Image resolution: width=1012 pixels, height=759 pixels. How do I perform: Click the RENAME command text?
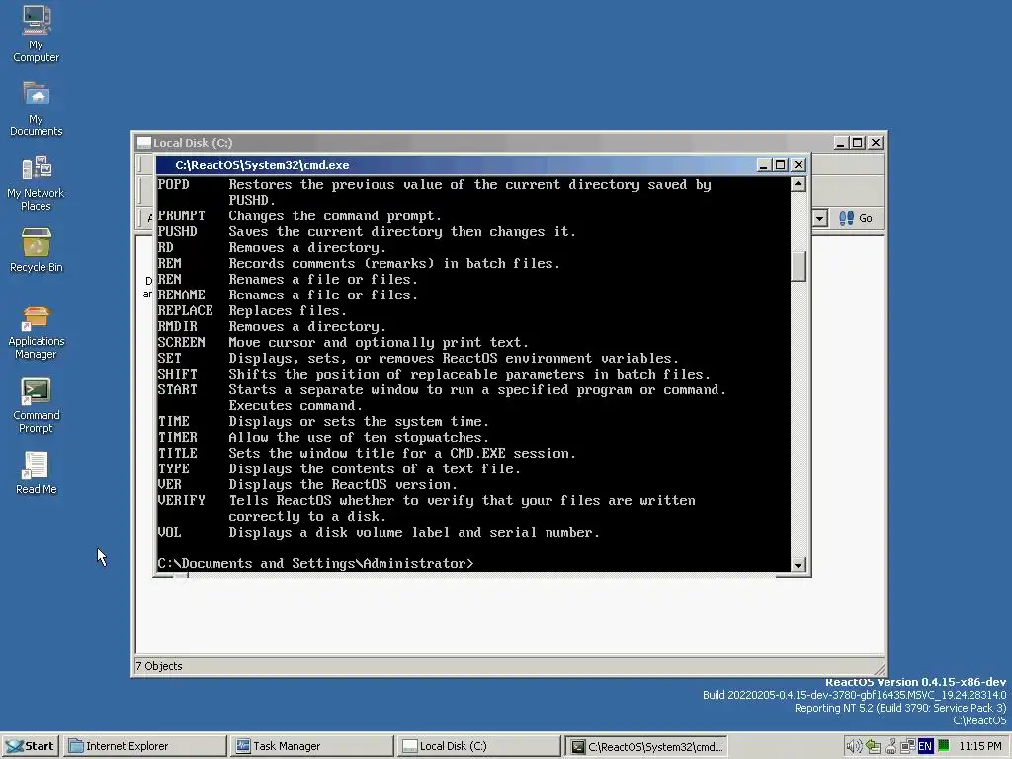pos(182,295)
